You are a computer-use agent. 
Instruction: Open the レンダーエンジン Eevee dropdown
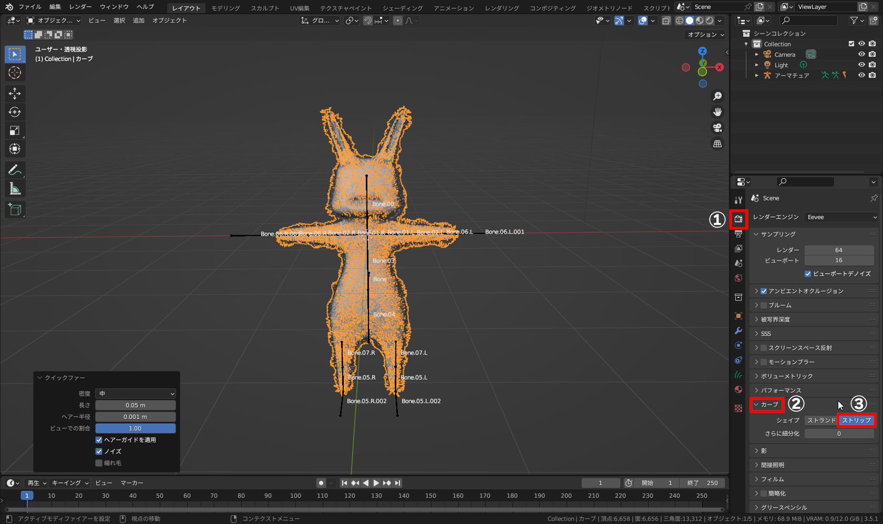pyautogui.click(x=841, y=217)
